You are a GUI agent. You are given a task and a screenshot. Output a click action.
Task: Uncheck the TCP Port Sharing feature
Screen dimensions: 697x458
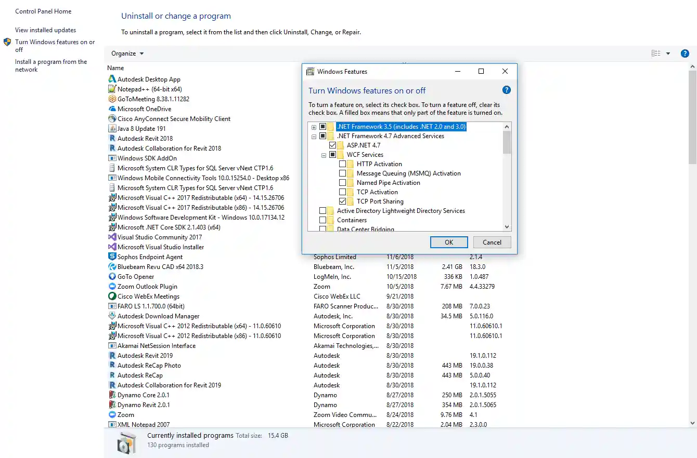[x=343, y=201]
